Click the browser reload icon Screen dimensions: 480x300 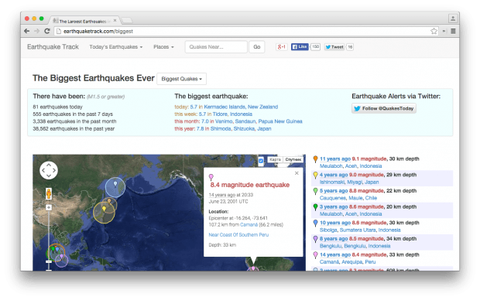(47, 31)
